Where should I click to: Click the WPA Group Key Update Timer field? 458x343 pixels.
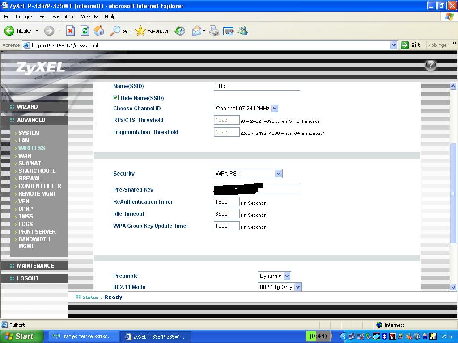coord(227,226)
